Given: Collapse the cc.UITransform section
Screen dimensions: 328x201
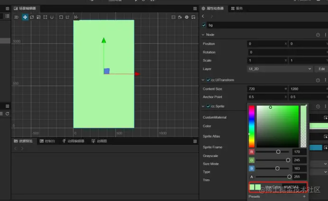Looking at the screenshot, I should click(203, 80).
